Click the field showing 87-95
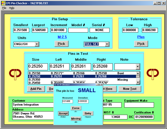Image resolution: width=167 pixels, height=129 pixels. point(112,105)
